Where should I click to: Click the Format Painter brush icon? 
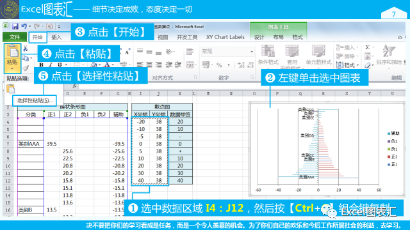tap(26, 68)
